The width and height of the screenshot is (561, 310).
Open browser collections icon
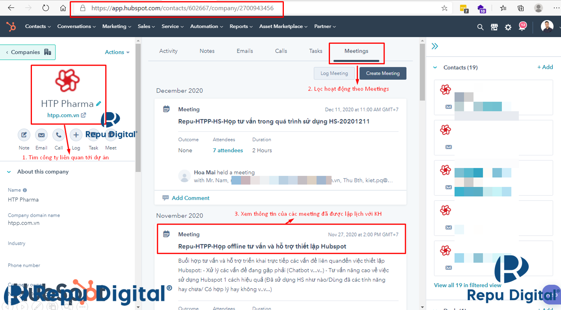pos(520,8)
